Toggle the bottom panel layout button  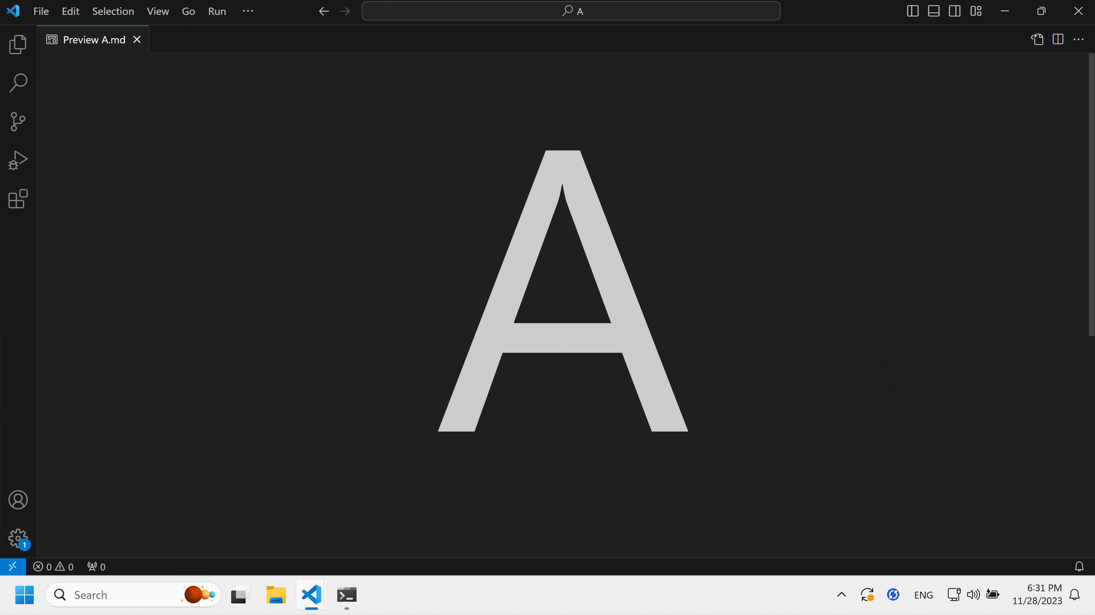(933, 11)
